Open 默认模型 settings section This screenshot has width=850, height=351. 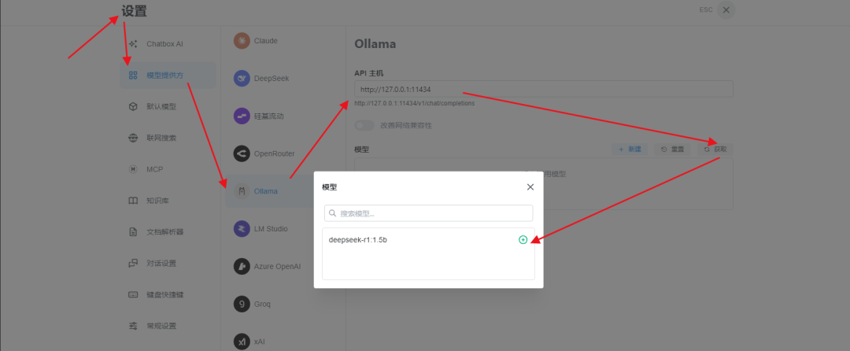click(168, 107)
